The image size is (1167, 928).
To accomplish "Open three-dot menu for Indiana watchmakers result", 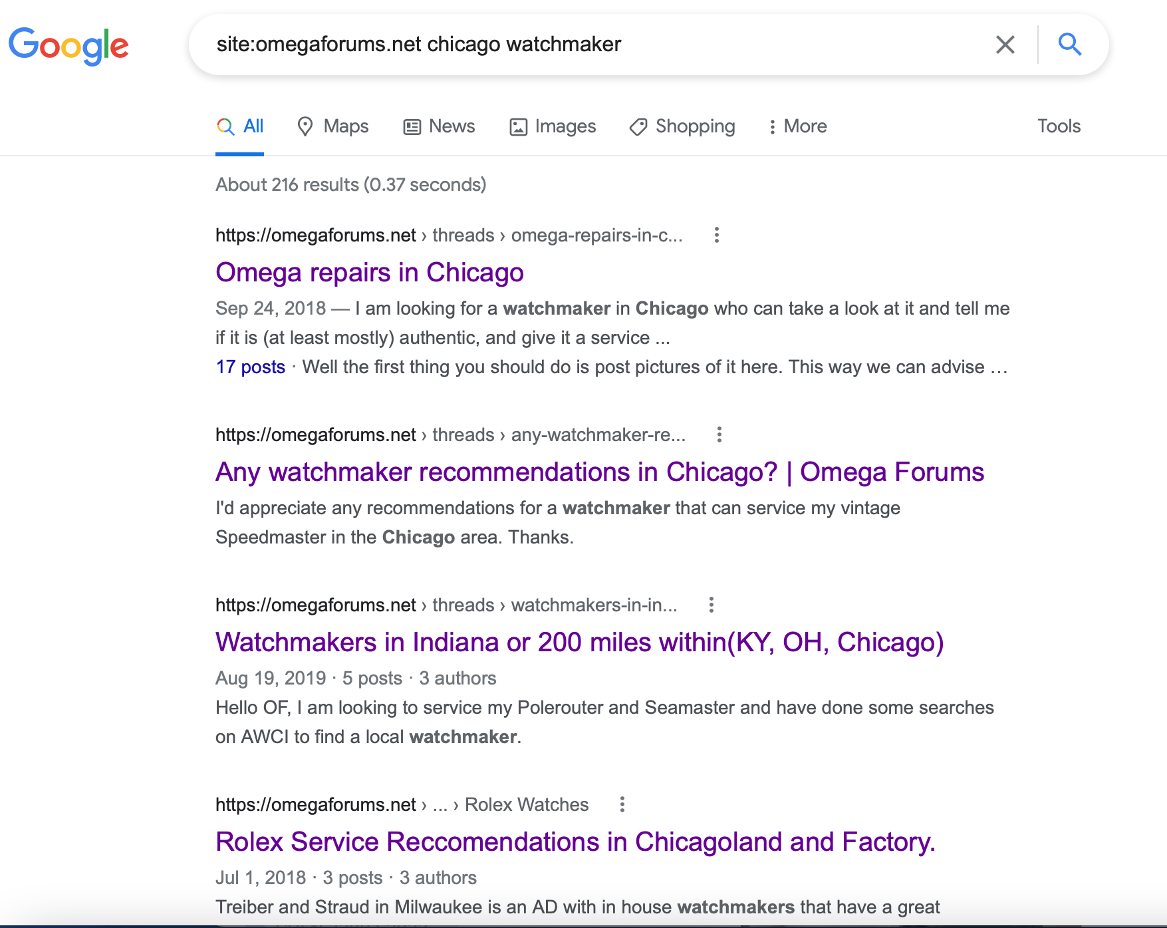I will click(x=711, y=605).
